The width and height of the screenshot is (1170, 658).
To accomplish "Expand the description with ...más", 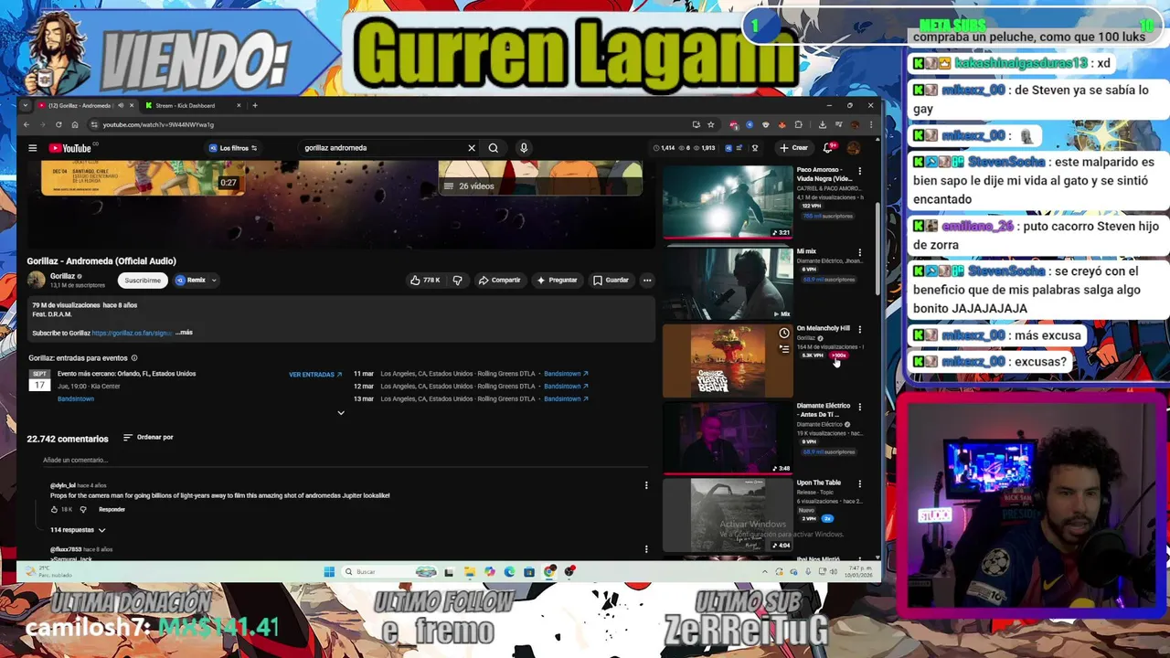I will 184,333.
